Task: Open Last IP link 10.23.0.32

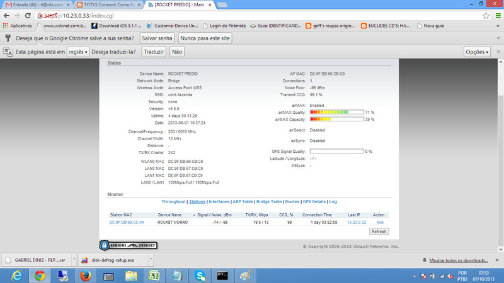Action: (357, 222)
